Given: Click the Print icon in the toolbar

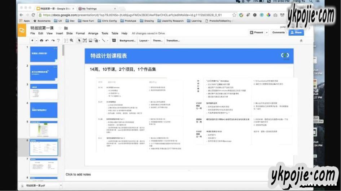Looking at the screenshot, I should pos(41,41).
